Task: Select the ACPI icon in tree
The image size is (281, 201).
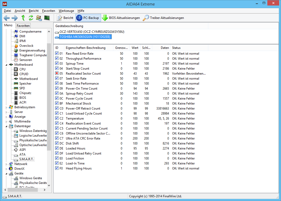Action: point(16,102)
